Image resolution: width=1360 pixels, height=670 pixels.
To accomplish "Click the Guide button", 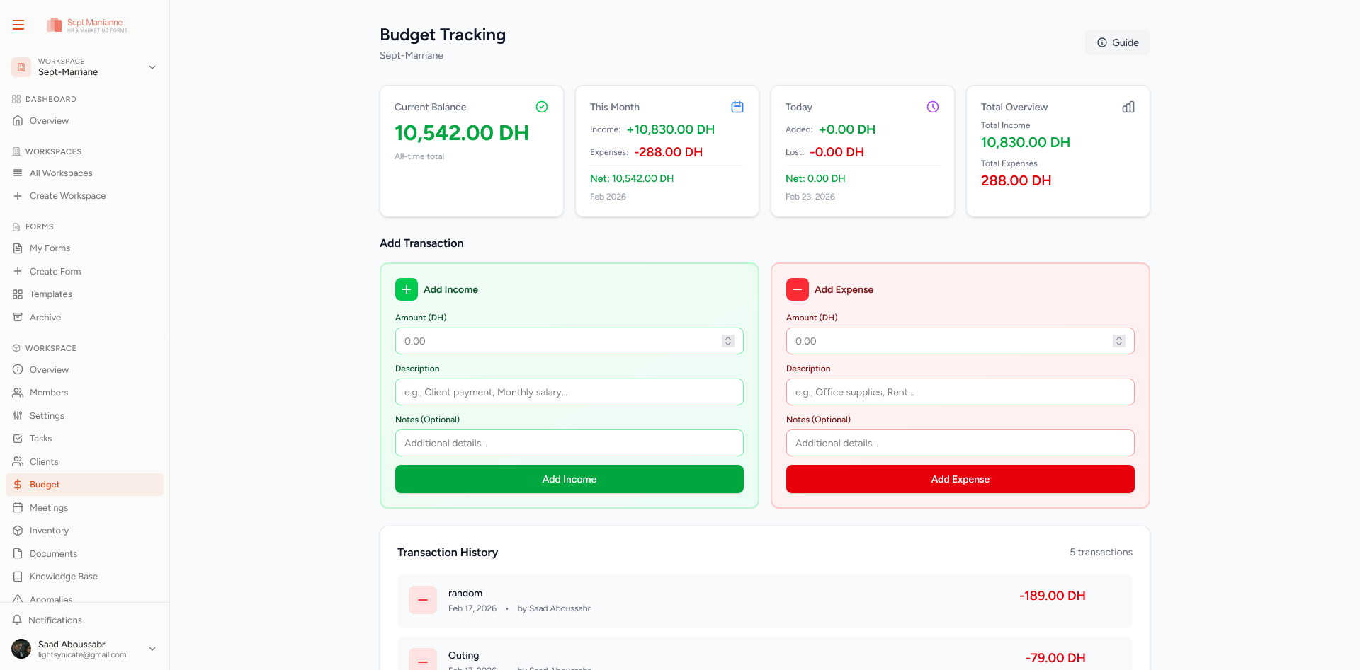I will click(x=1117, y=42).
